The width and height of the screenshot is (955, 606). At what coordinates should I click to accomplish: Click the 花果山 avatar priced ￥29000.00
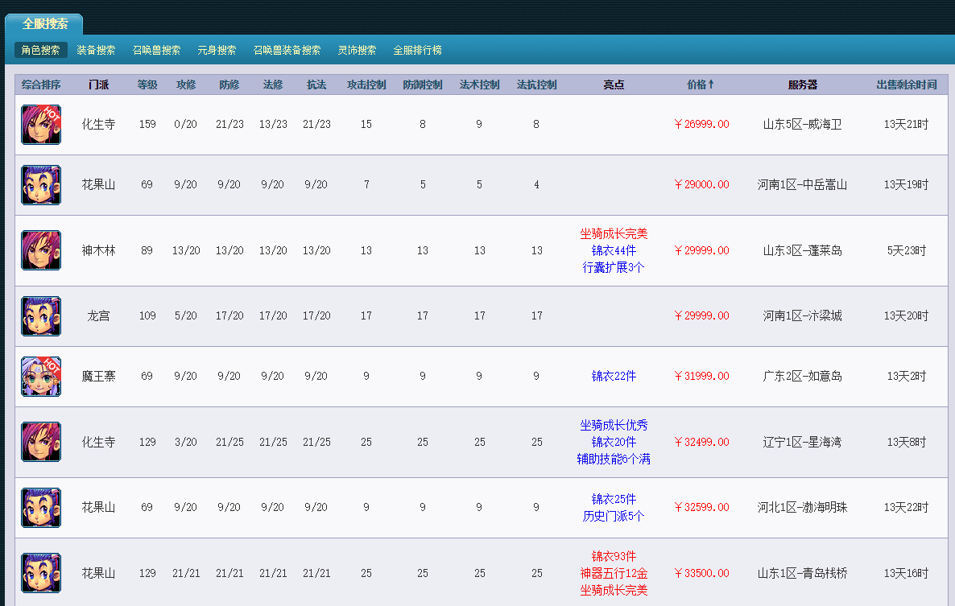[41, 185]
